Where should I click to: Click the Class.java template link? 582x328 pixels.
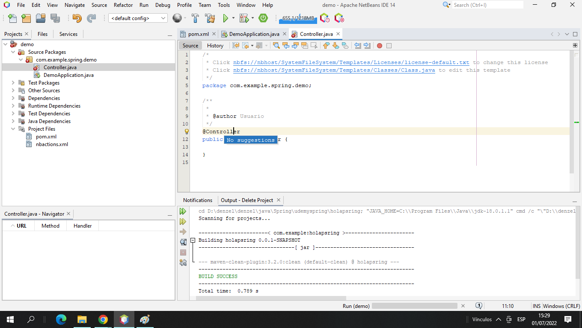[334, 70]
